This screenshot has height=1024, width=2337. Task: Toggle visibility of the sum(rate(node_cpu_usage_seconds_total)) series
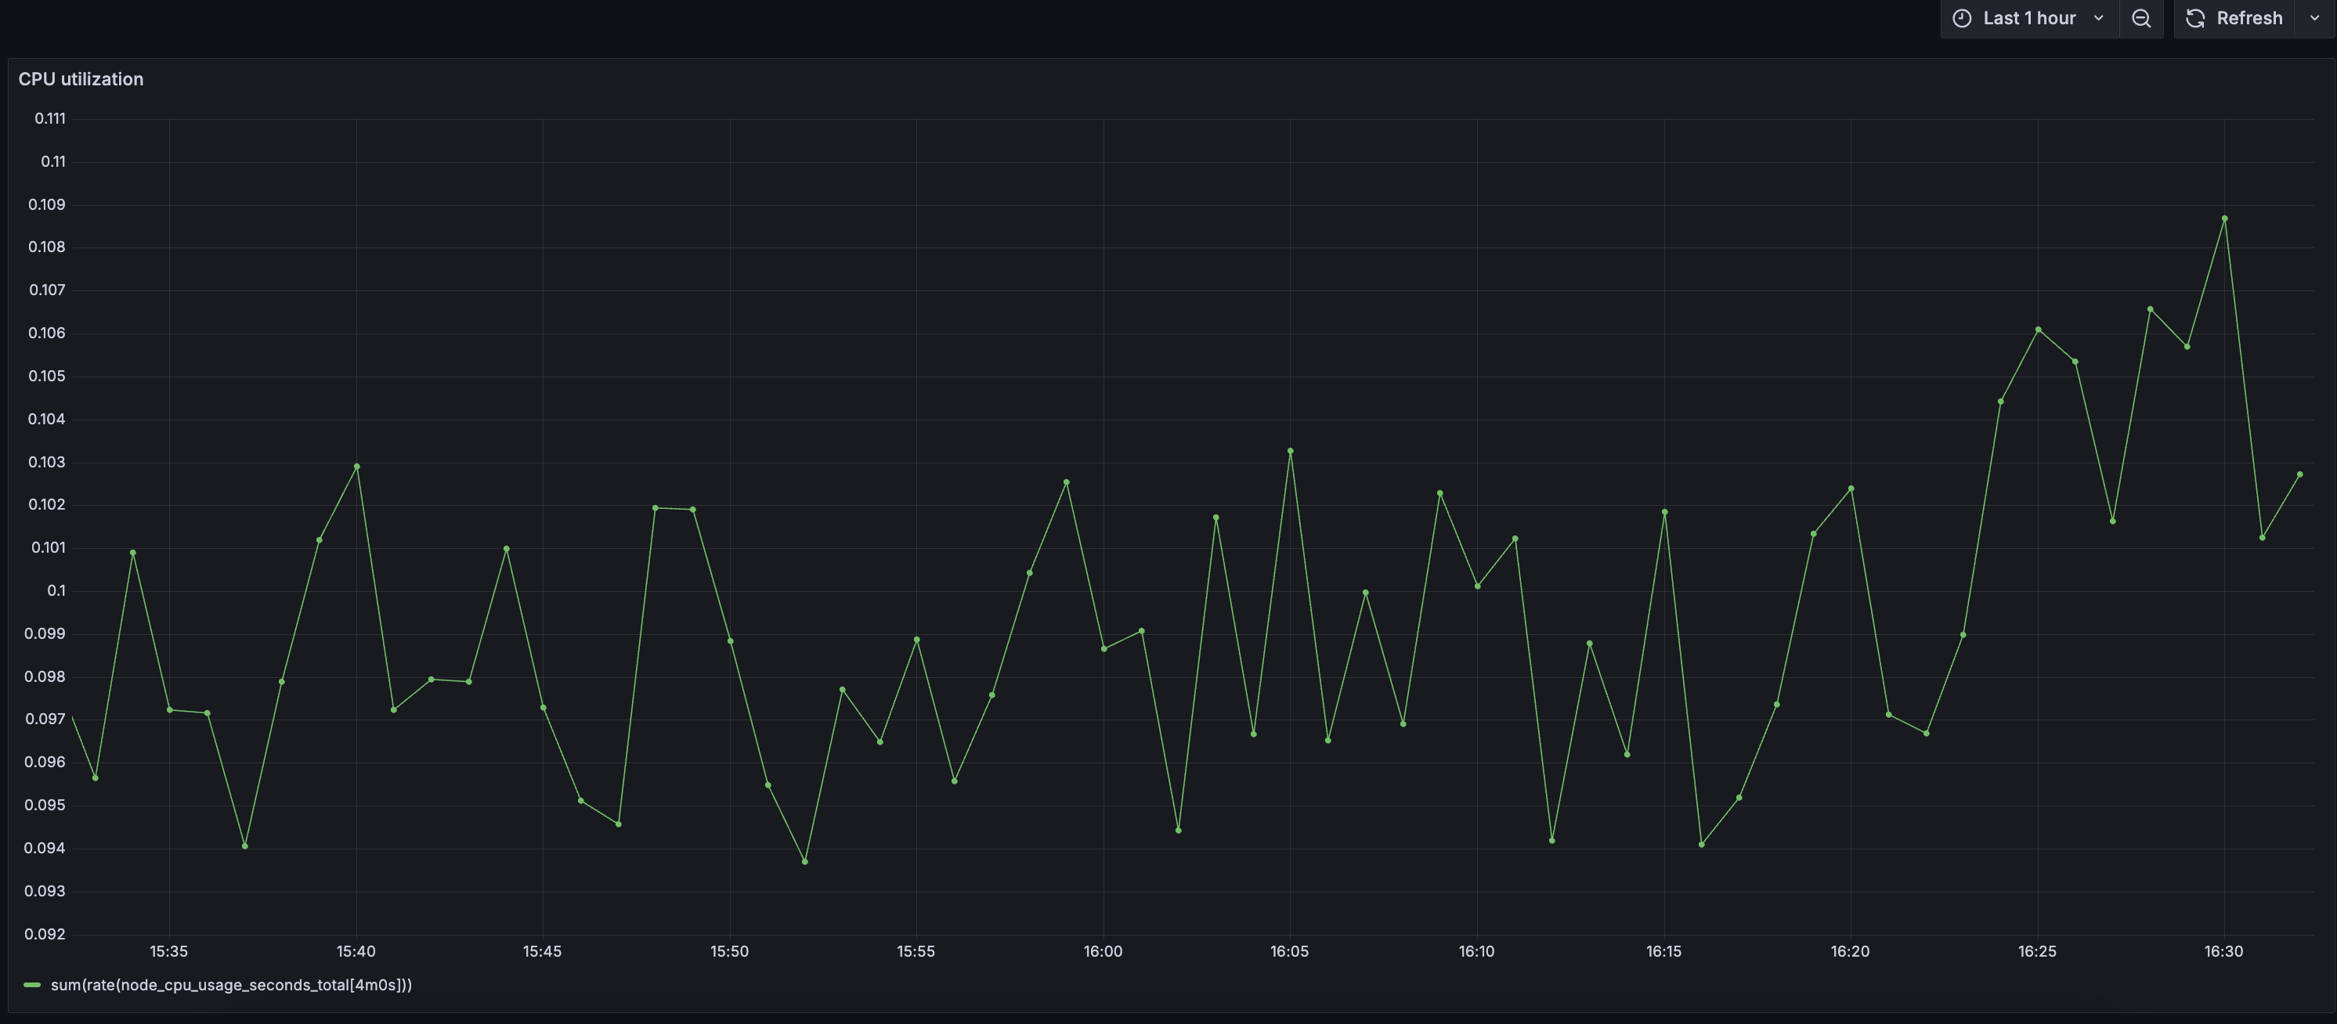pos(231,984)
